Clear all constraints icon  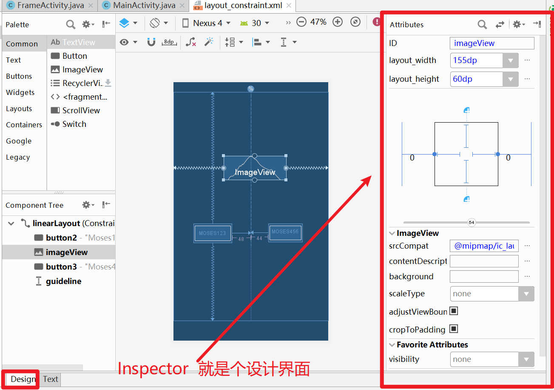click(x=191, y=42)
